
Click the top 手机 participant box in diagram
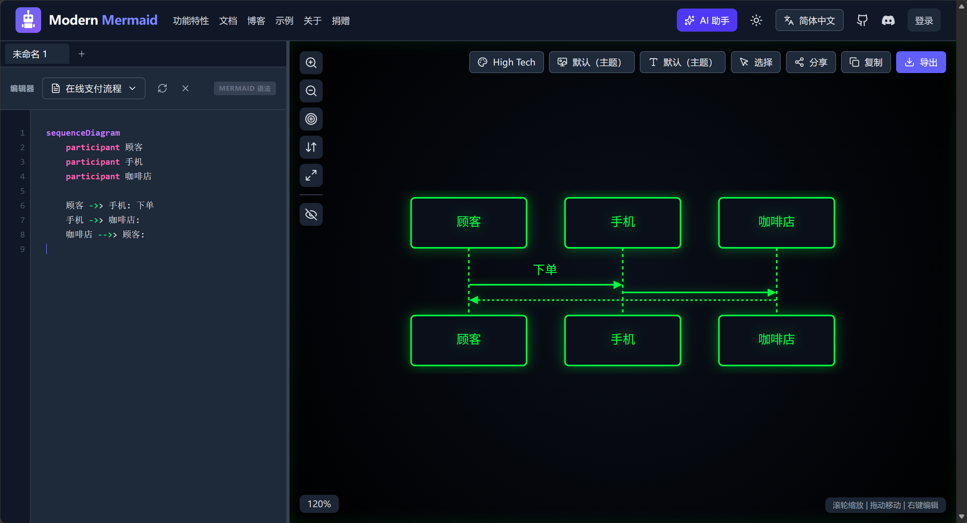[622, 223]
